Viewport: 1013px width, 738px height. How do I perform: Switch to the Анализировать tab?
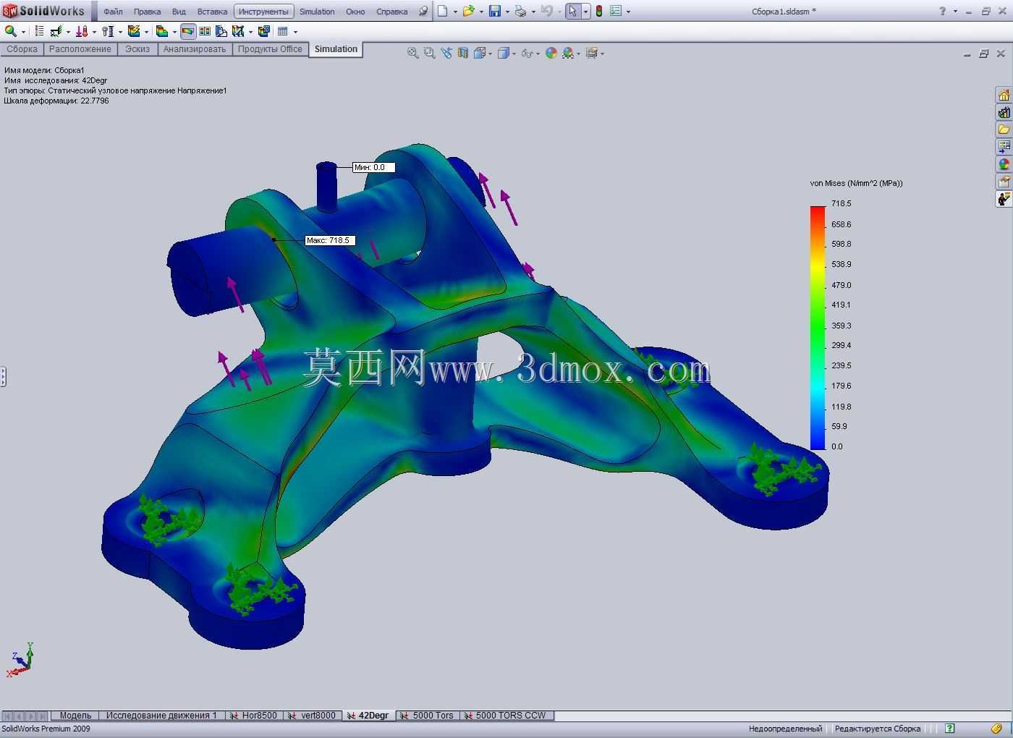tap(194, 49)
